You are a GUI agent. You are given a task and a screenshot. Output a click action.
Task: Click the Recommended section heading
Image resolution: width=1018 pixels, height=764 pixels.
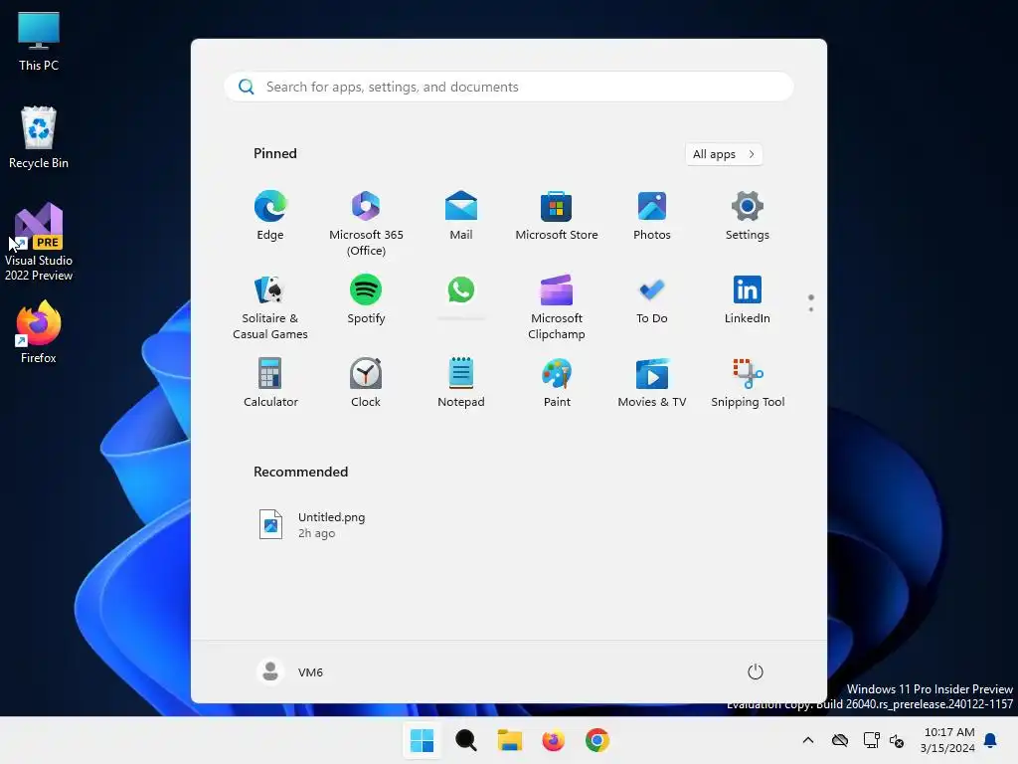pos(300,472)
